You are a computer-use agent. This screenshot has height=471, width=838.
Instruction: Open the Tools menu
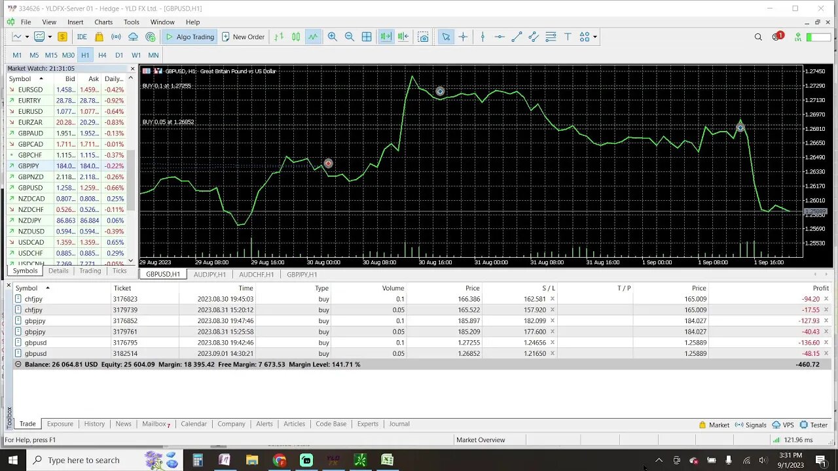(132, 22)
